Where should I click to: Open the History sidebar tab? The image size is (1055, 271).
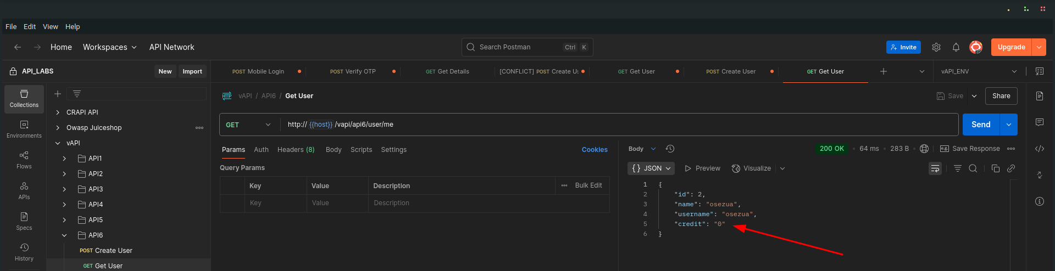(24, 252)
